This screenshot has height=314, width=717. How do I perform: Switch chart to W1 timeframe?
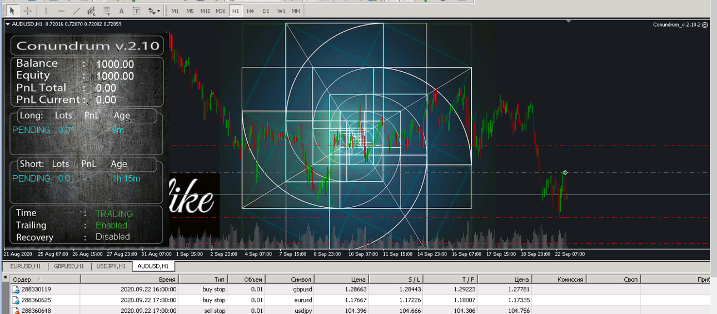281,11
